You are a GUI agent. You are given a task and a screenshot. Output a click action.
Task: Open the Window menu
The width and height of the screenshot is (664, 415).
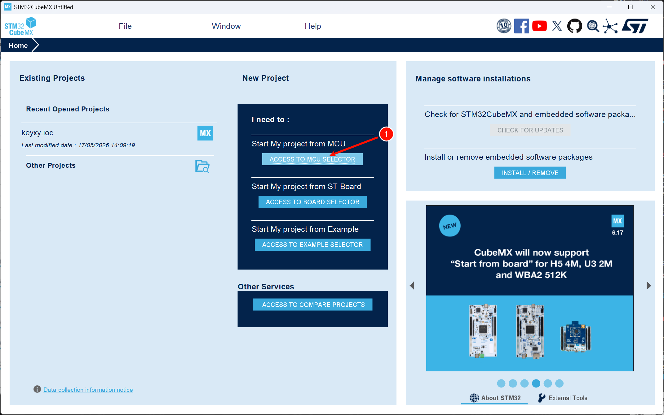point(226,26)
